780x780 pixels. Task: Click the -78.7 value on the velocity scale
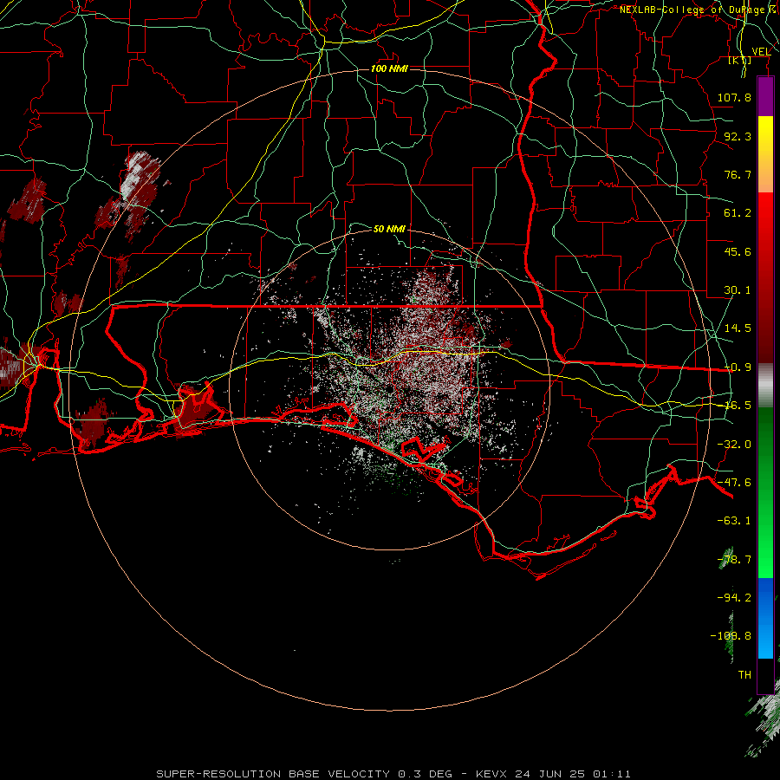(x=734, y=560)
